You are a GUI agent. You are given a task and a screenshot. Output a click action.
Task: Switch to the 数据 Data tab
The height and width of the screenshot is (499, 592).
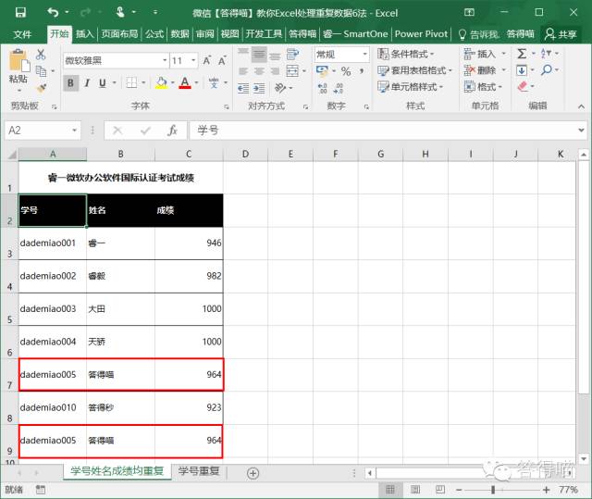click(179, 34)
